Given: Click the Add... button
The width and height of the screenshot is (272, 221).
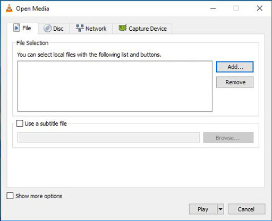Looking at the screenshot, I should coord(235,67).
